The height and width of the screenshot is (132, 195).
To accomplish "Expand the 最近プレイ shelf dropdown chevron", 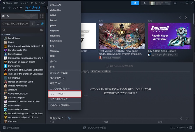I will click(65, 118).
